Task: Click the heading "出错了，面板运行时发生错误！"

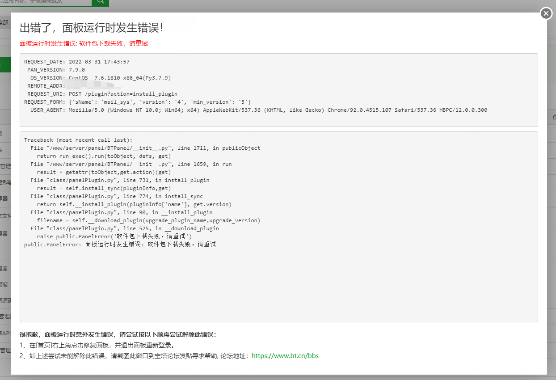Action: pyautogui.click(x=92, y=28)
